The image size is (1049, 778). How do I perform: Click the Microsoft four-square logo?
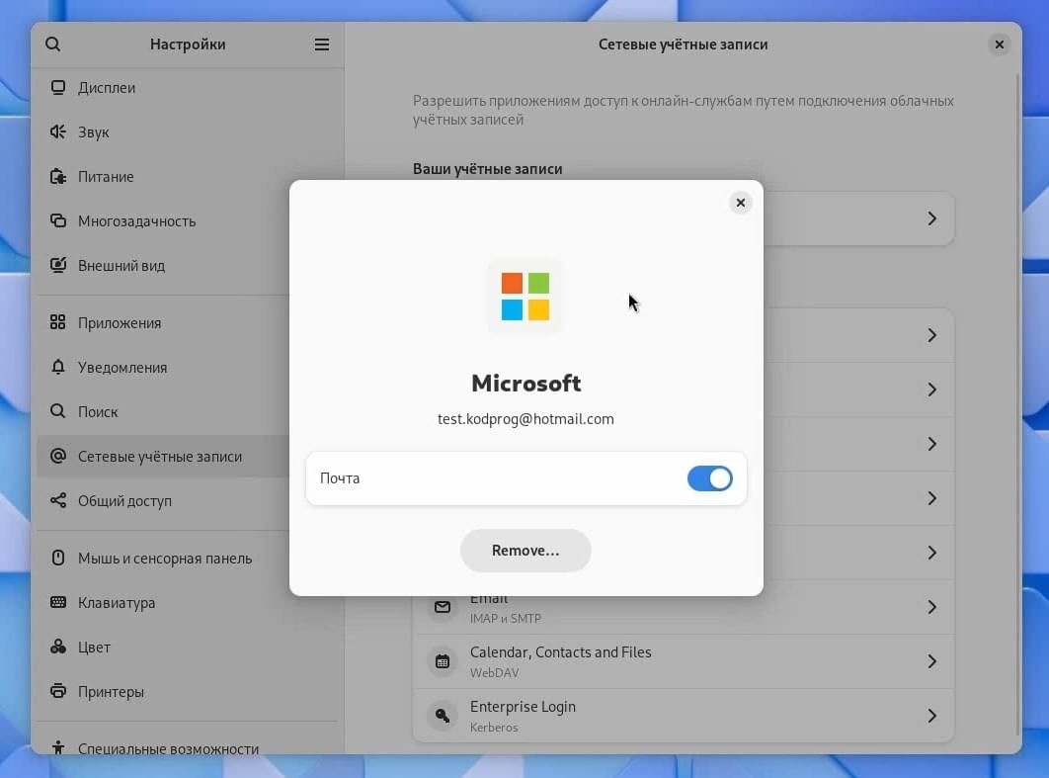pyautogui.click(x=525, y=296)
